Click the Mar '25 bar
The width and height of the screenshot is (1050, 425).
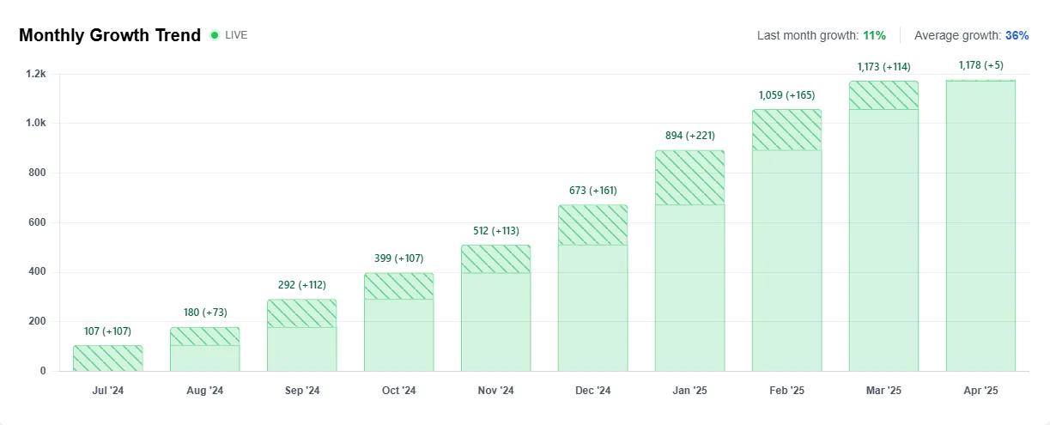(883, 227)
